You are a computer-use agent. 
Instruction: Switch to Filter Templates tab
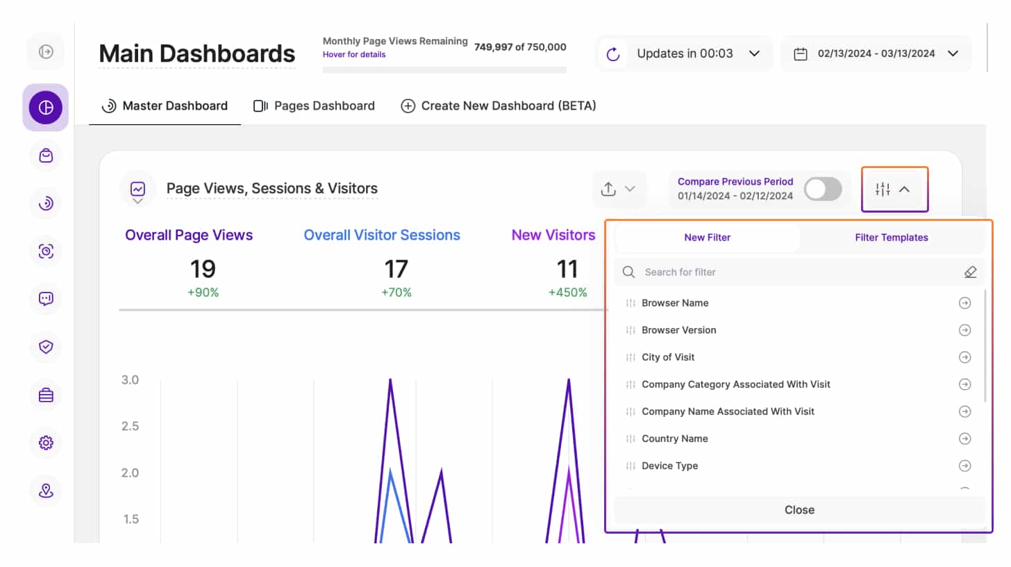(891, 238)
